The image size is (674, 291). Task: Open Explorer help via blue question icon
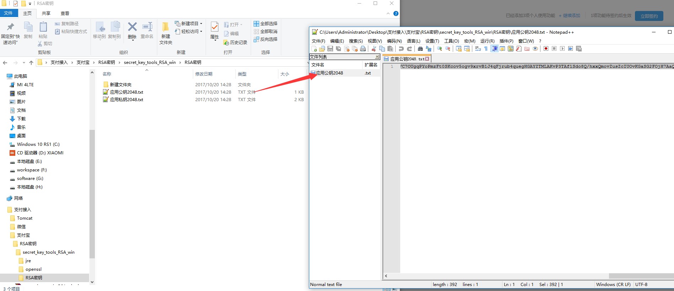click(x=396, y=13)
